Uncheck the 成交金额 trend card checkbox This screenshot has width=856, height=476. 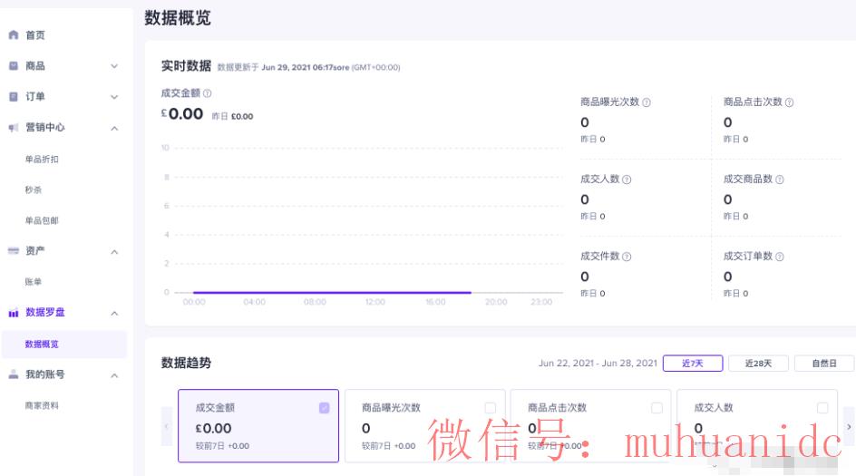[325, 408]
